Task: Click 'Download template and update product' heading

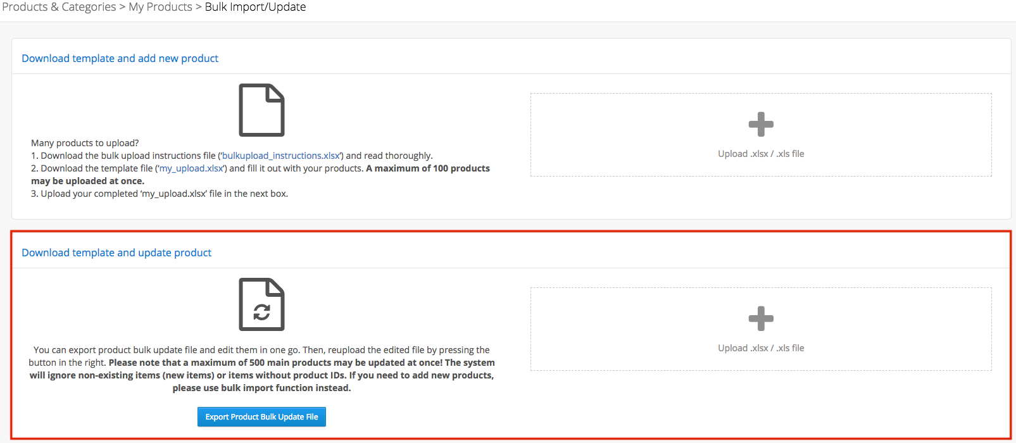Action: click(x=116, y=253)
